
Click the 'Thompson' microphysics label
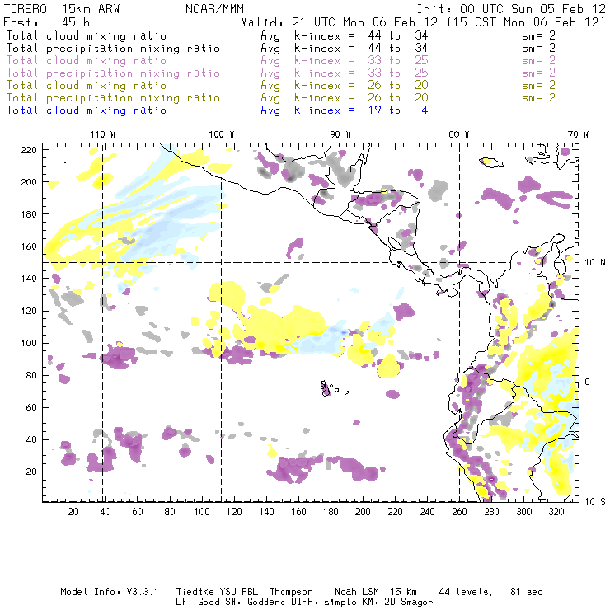pyautogui.click(x=291, y=592)
